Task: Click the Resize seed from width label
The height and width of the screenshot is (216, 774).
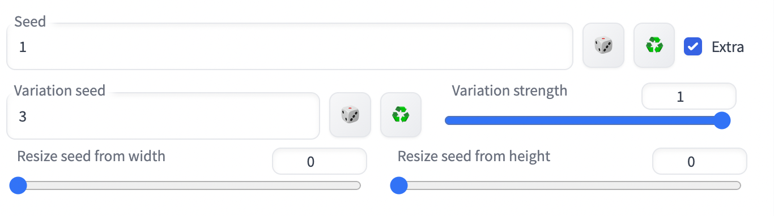Action: pyautogui.click(x=91, y=156)
